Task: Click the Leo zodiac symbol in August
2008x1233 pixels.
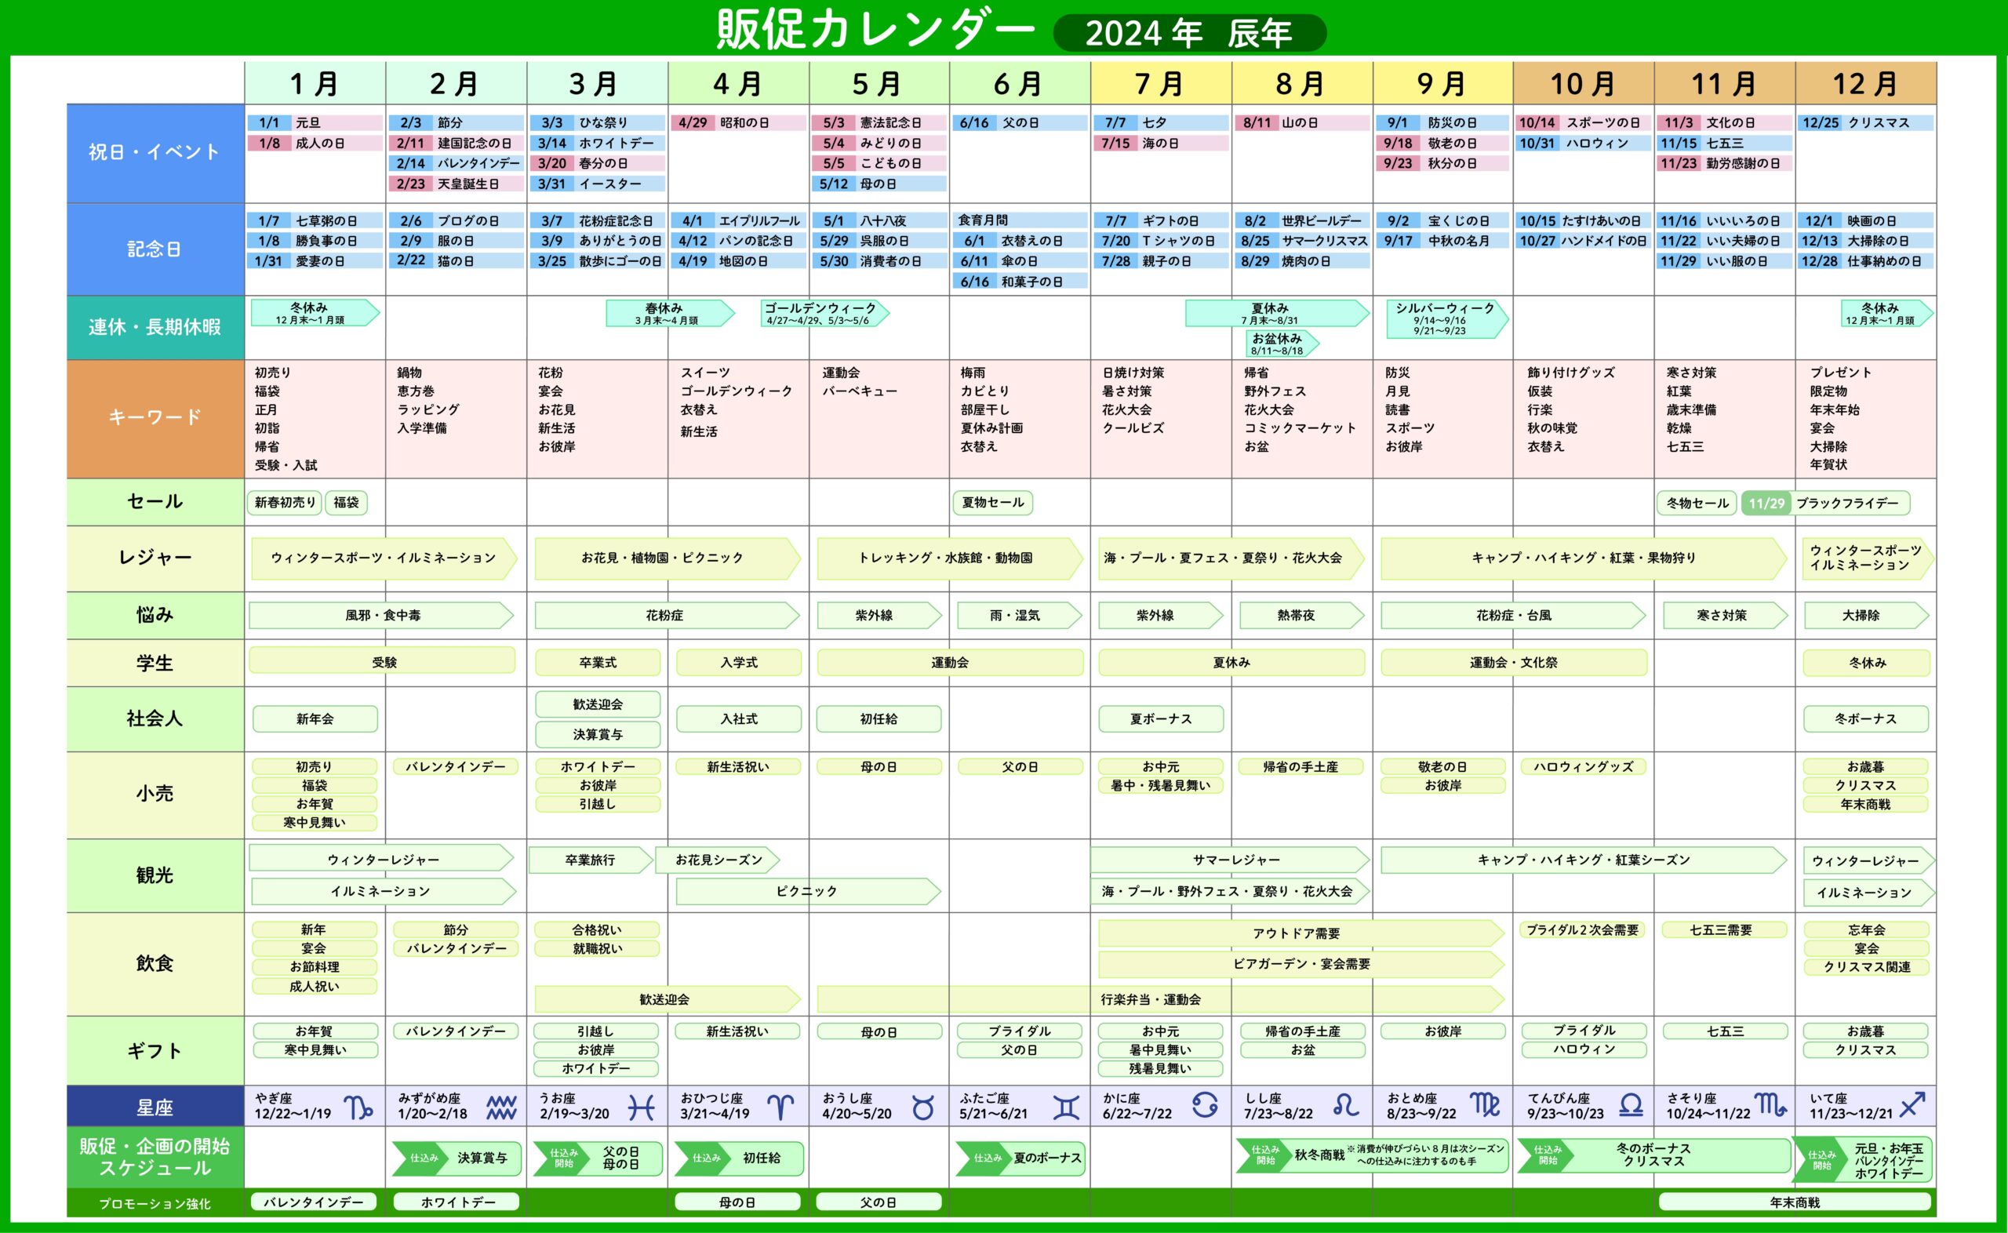Action: point(1346,1105)
